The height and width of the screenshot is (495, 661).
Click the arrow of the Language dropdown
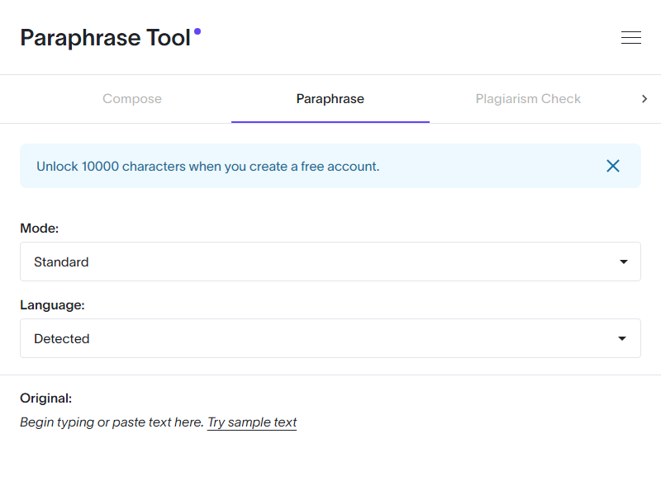(623, 338)
